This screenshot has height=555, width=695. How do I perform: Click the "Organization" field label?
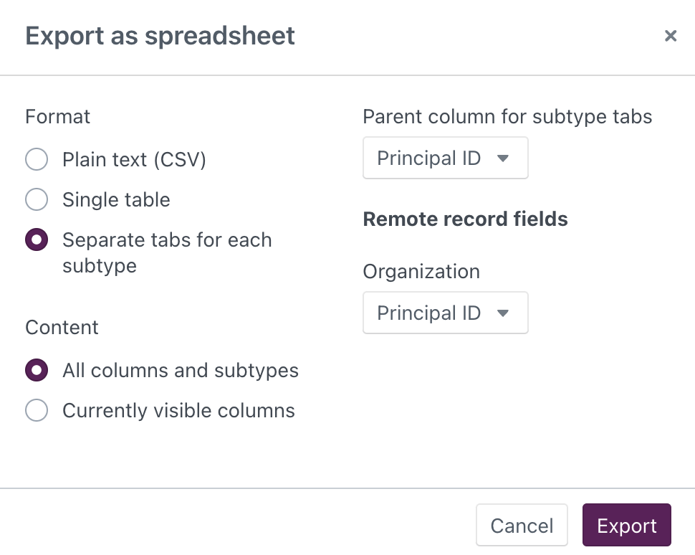coord(421,272)
